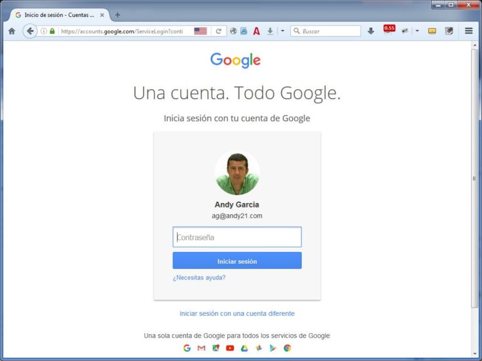
Task: Click the Google logo
Action: coord(235,60)
